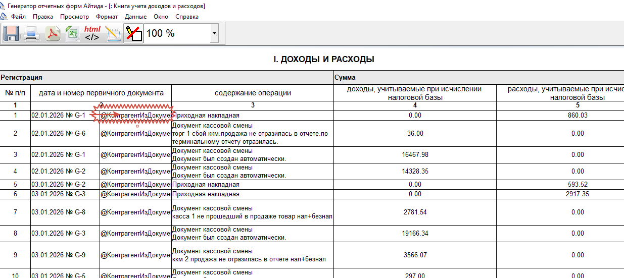Click the app icon left of Файл menu
624x278 pixels.
click(4, 17)
